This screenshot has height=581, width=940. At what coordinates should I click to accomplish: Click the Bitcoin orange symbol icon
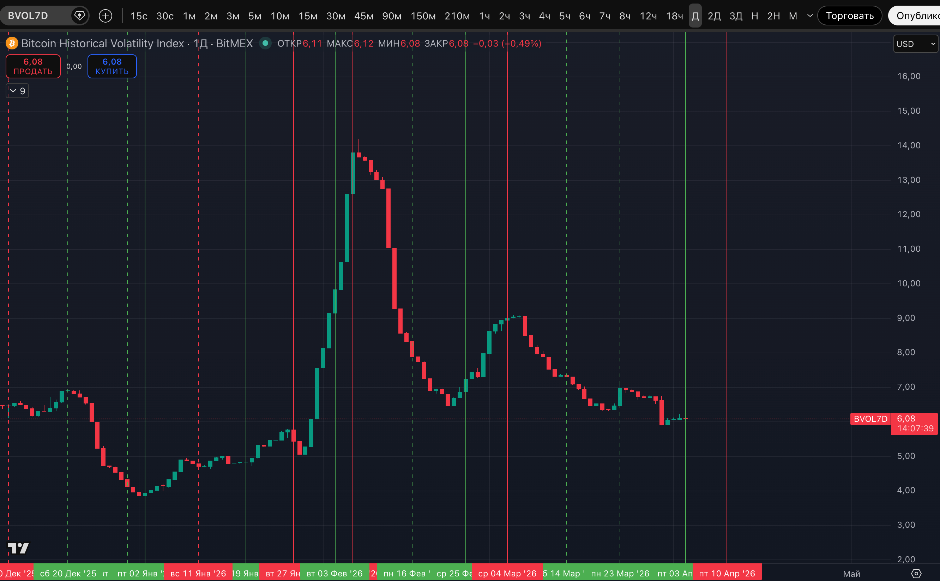(12, 43)
